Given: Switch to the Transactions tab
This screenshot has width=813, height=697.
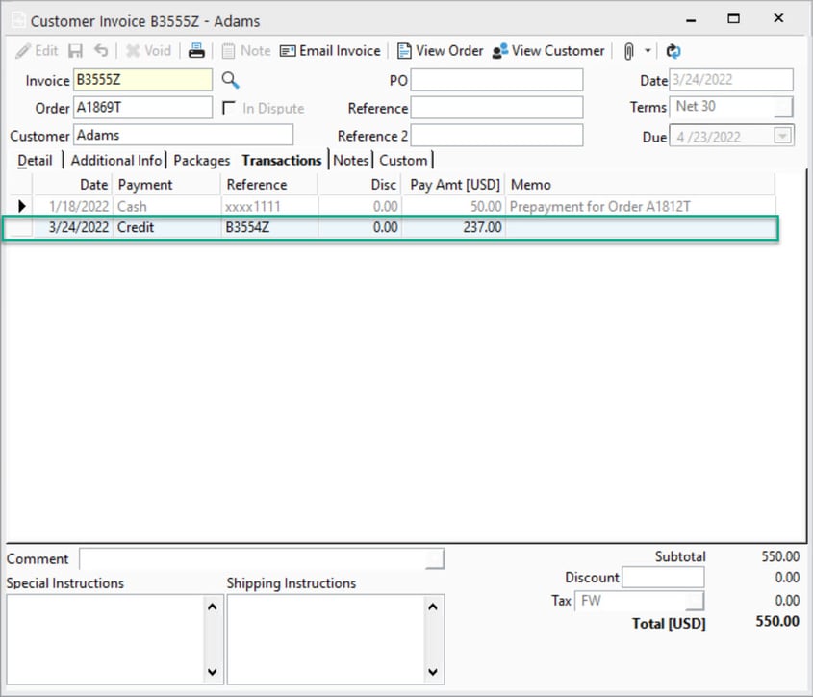Looking at the screenshot, I should [x=281, y=160].
